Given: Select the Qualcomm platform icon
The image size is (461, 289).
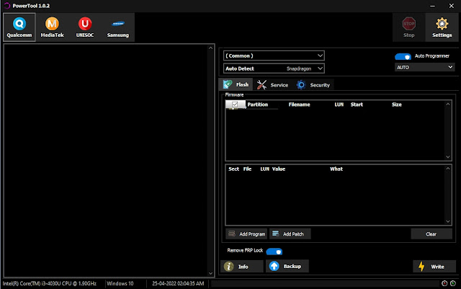Looking at the screenshot, I should click(x=19, y=27).
